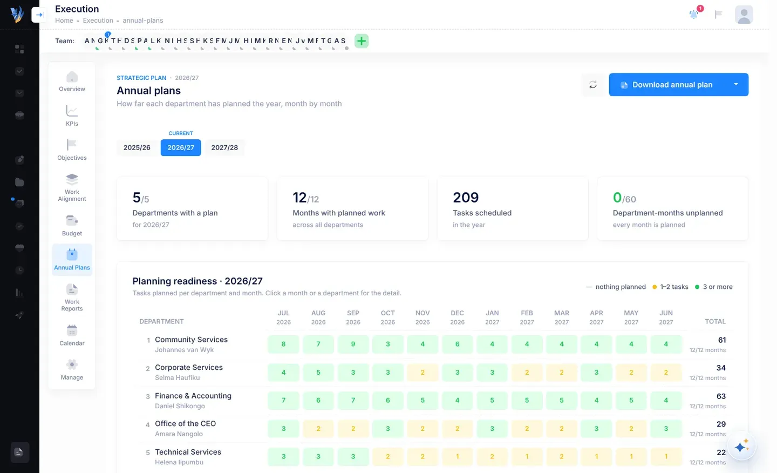Click the Department-months unplanned card
This screenshot has width=777, height=473.
pyautogui.click(x=672, y=208)
